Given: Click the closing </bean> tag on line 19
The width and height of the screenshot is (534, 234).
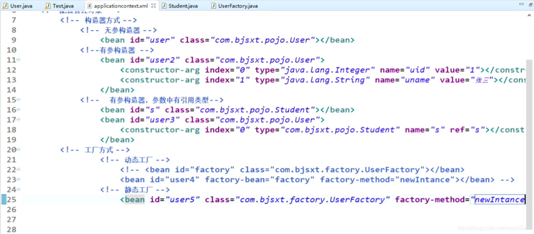Looking at the screenshot, I should (x=117, y=140).
